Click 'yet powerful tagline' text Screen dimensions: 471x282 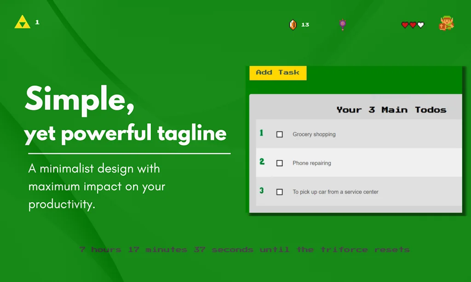pyautogui.click(x=125, y=133)
